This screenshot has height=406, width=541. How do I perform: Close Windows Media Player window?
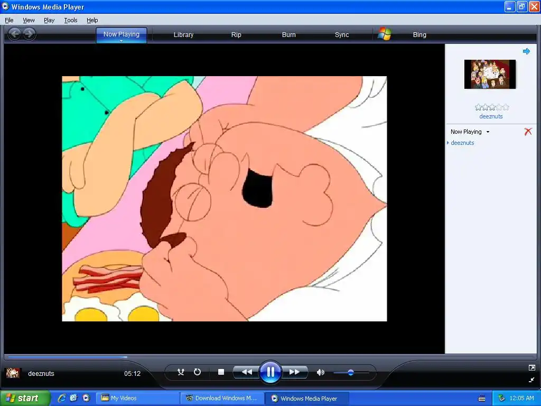[534, 6]
